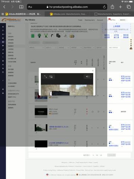Image resolution: width=134 pixels, height=179 pixels.
Task: Open the green tree product thumbnail
Action: tap(39, 36)
